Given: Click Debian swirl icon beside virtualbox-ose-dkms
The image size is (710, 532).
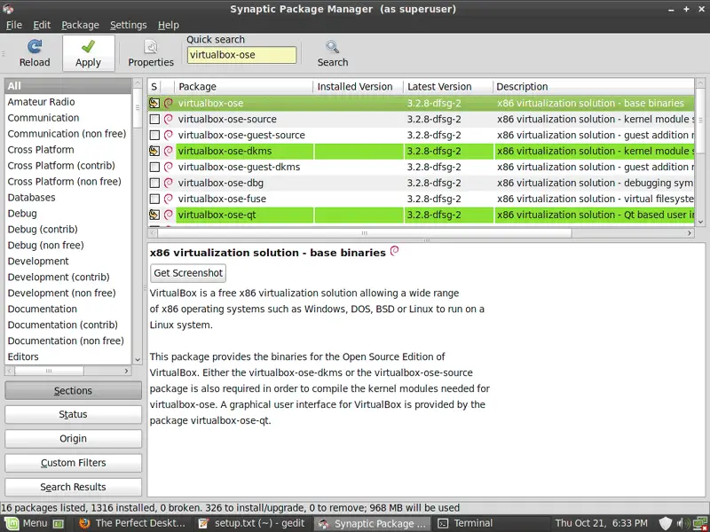Looking at the screenshot, I should point(168,151).
